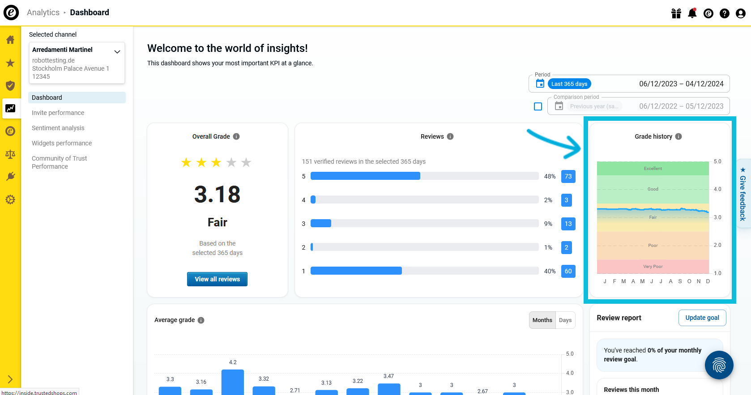Image resolution: width=751 pixels, height=395 pixels.
Task: Click the 3 count for 4-star reviews
Action: 566,200
